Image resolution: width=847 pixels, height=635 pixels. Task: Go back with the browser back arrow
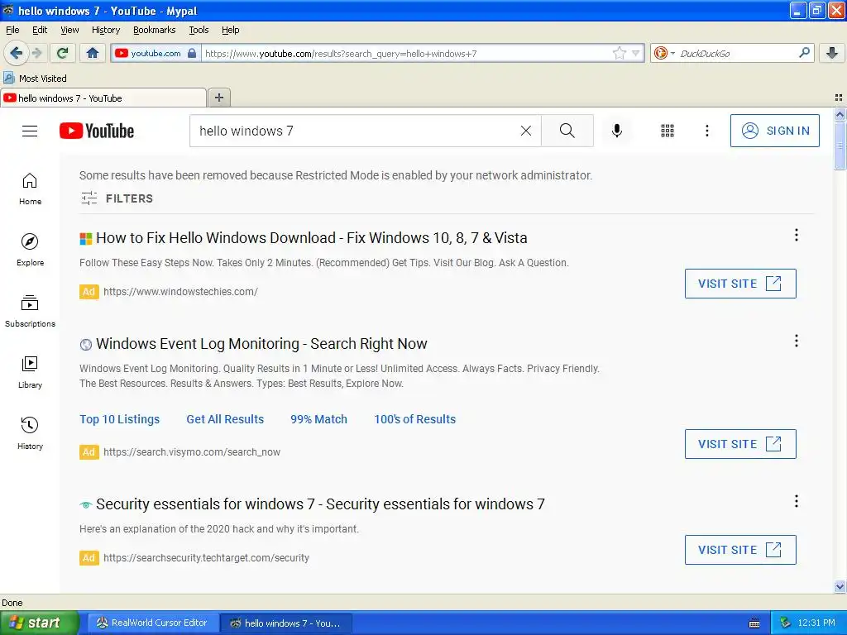16,53
